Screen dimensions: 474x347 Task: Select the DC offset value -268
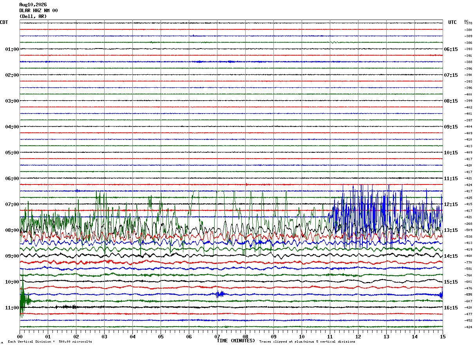[x=468, y=224]
